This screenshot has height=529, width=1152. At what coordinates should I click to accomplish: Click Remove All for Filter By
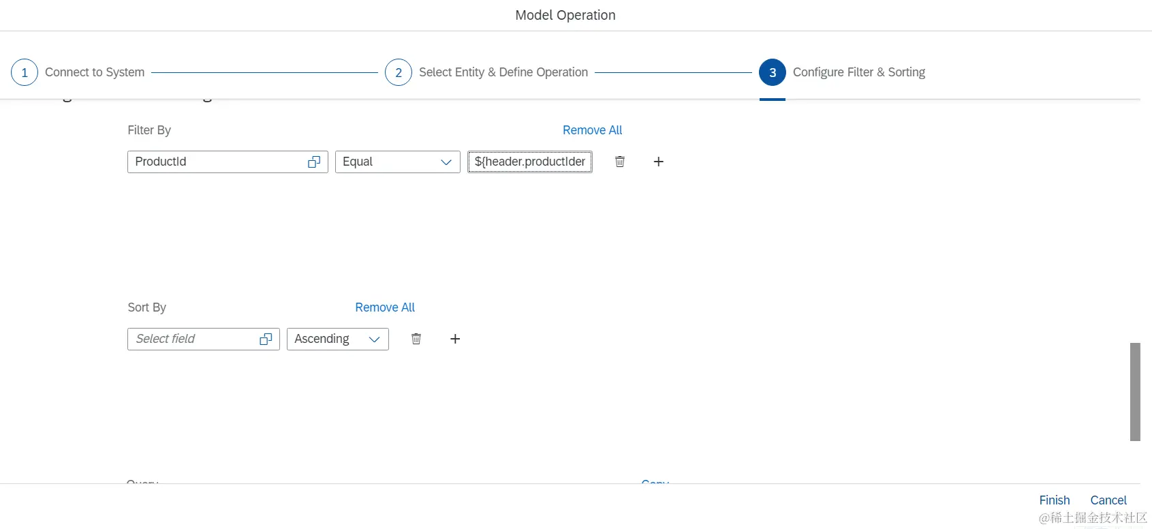592,130
